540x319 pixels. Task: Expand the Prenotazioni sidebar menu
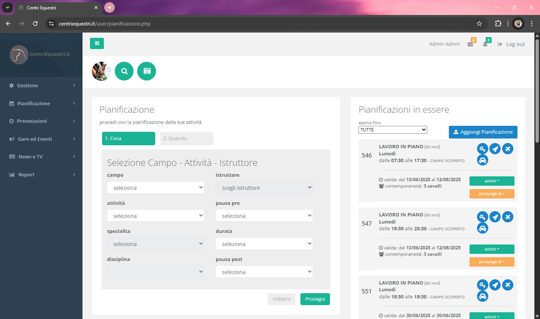tap(41, 121)
